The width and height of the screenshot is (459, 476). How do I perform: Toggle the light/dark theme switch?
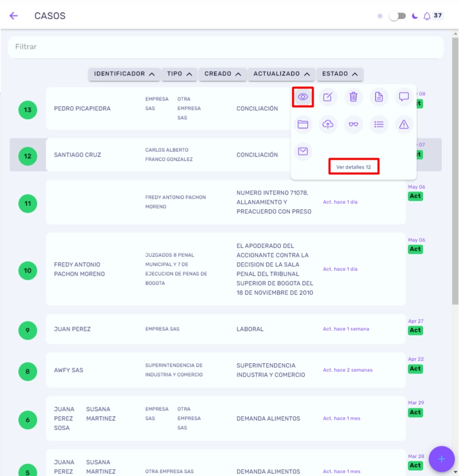[x=398, y=16]
